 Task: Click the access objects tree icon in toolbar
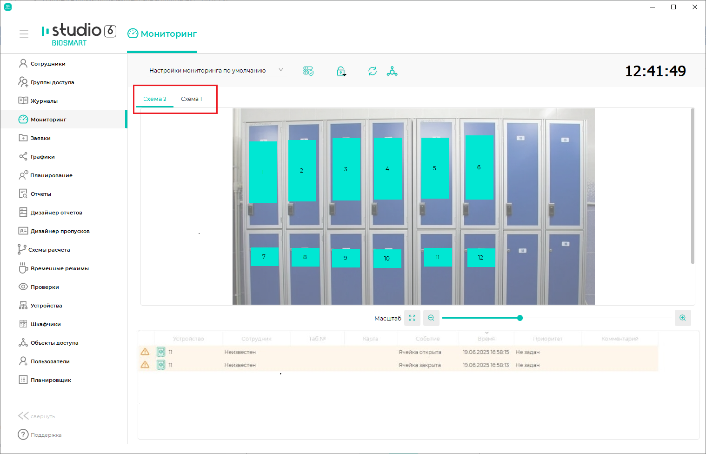392,71
